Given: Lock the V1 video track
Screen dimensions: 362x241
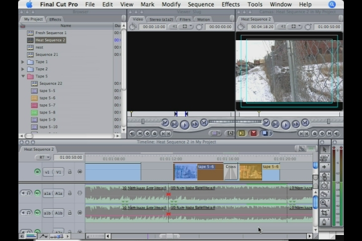Looking at the screenshot, I should click(x=69, y=172).
